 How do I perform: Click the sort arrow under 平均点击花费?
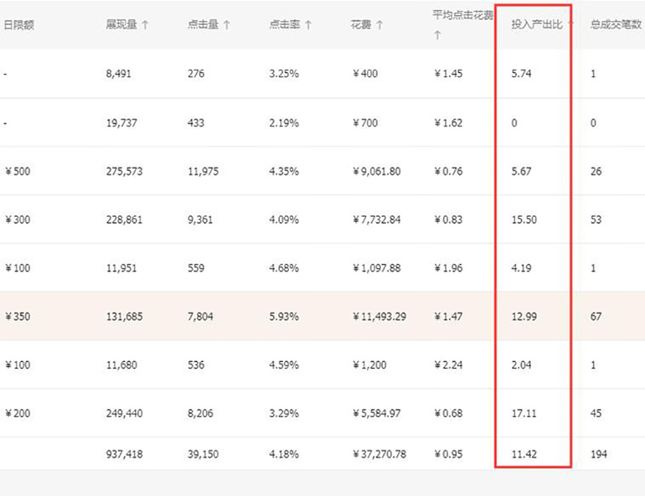(x=437, y=36)
